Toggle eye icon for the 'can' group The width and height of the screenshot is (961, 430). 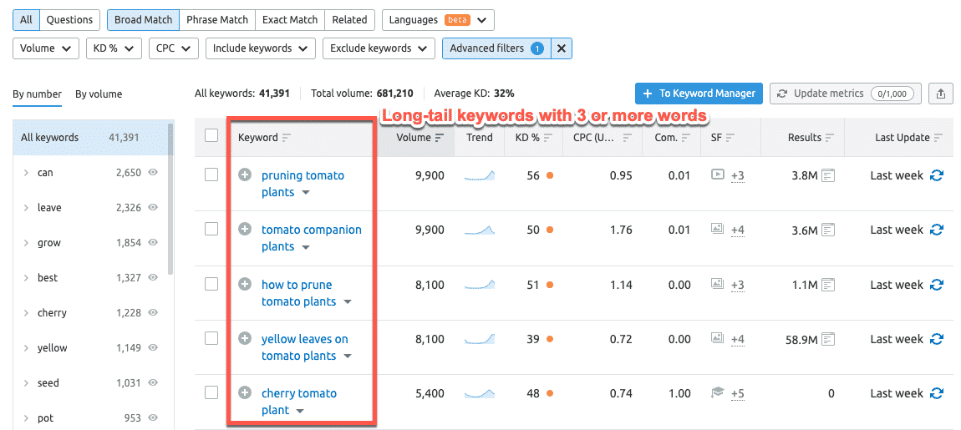pyautogui.click(x=153, y=173)
